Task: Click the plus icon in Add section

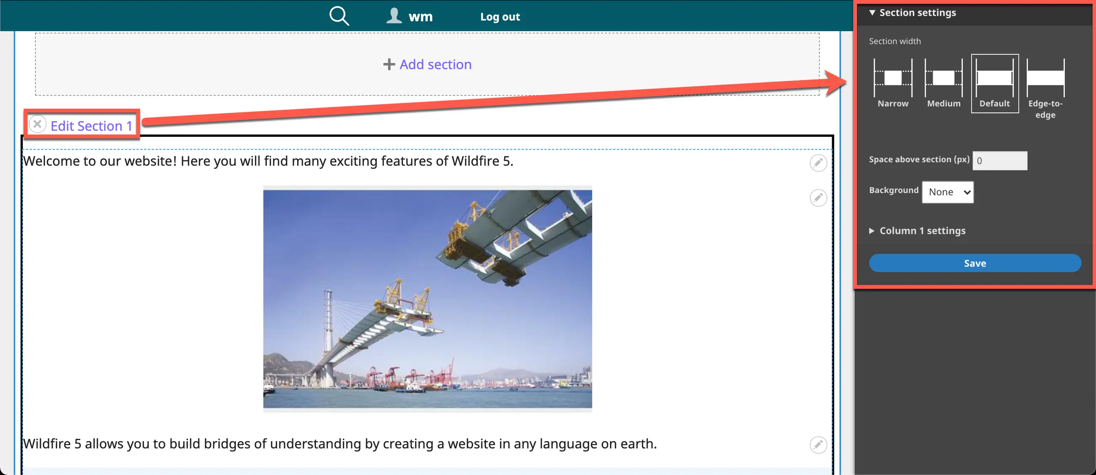Action: [x=389, y=64]
